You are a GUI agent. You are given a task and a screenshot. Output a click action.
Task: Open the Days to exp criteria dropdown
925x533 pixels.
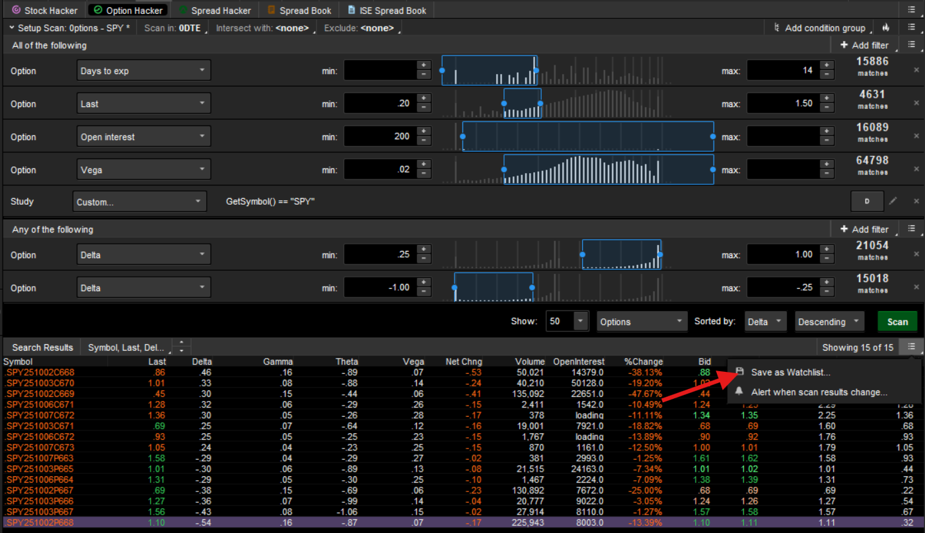click(143, 71)
